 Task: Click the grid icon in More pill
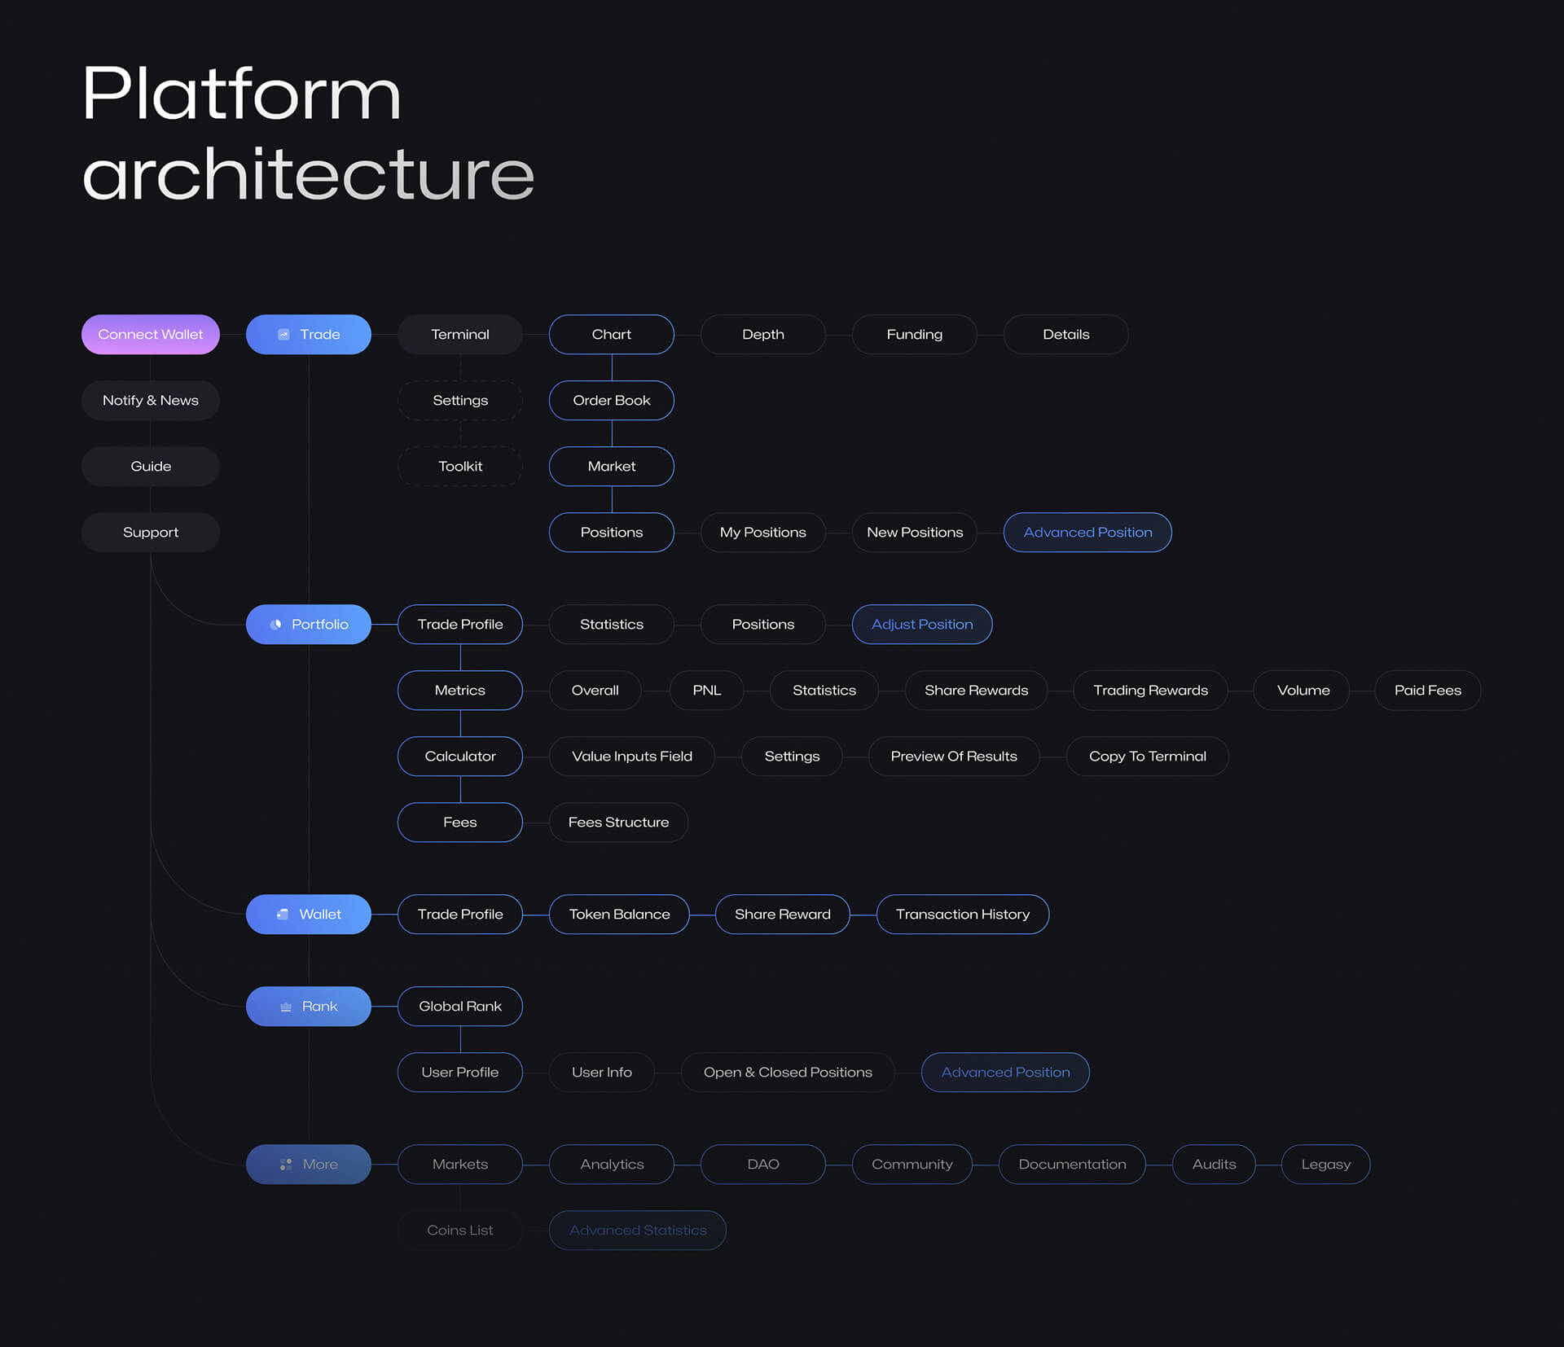(x=286, y=1165)
